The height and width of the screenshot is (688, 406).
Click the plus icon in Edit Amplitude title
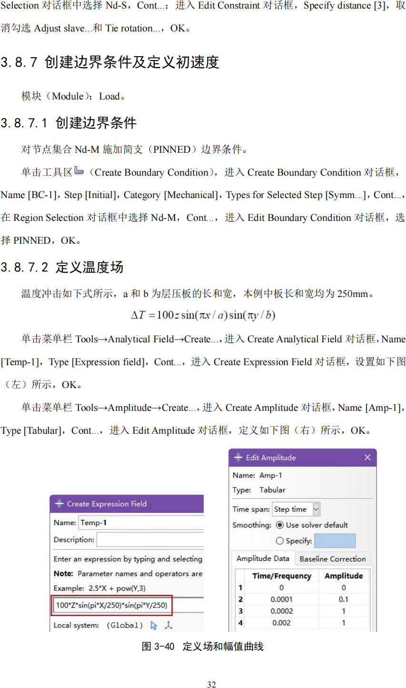pos(238,457)
